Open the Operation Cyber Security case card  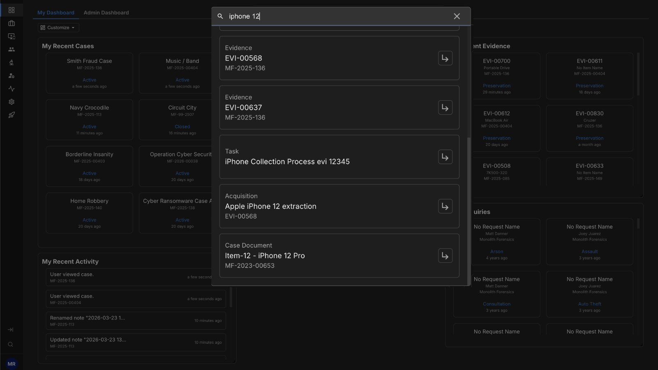[x=175, y=166]
